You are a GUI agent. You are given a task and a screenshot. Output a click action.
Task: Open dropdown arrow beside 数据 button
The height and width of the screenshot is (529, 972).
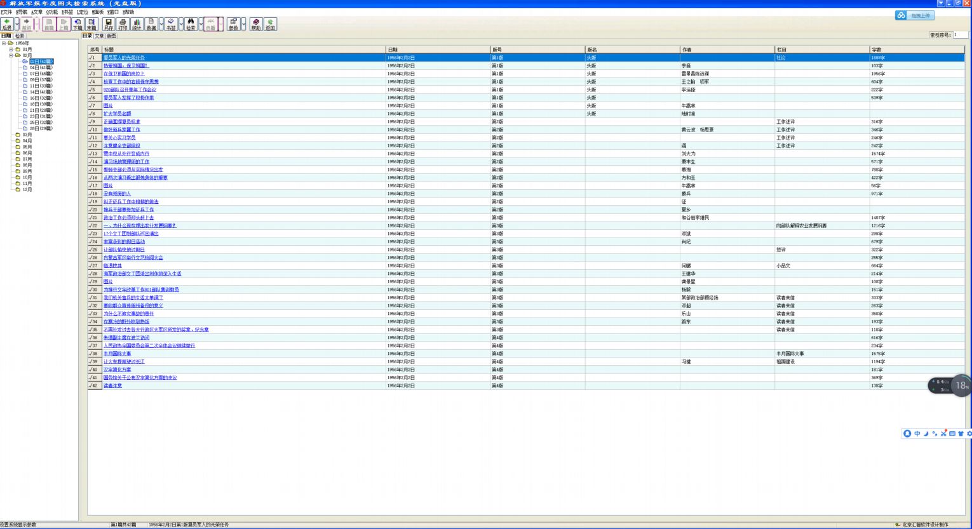pyautogui.click(x=161, y=24)
